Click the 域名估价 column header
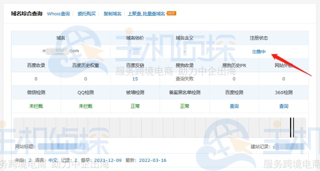The height and width of the screenshot is (171, 320). [135, 38]
